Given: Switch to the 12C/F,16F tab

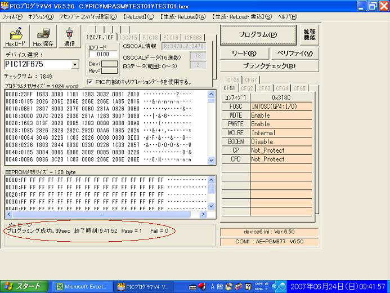Looking at the screenshot, I should pos(100,37).
